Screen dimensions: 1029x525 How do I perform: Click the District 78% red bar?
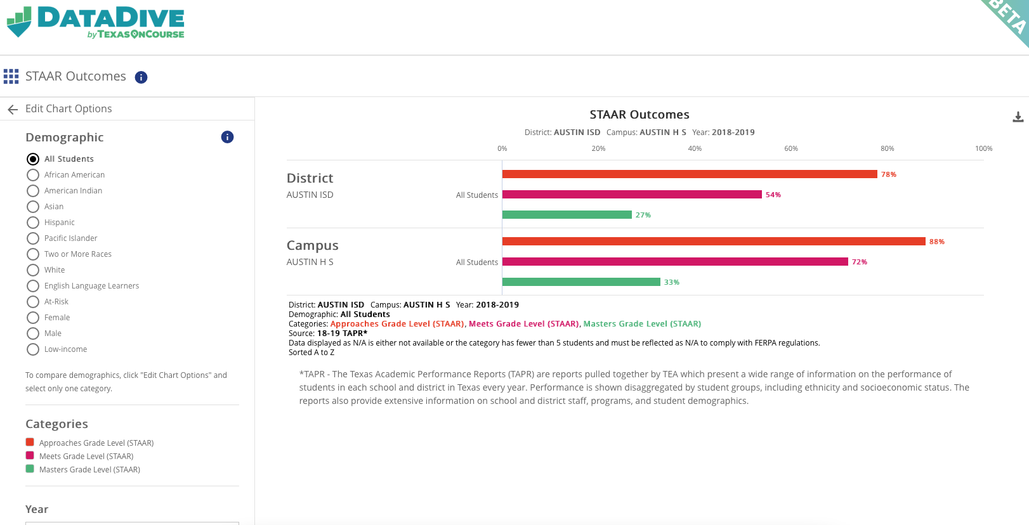[x=690, y=174]
